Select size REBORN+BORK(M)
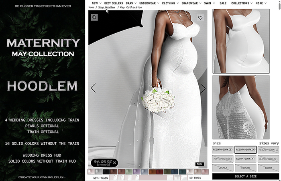 pos(245,149)
